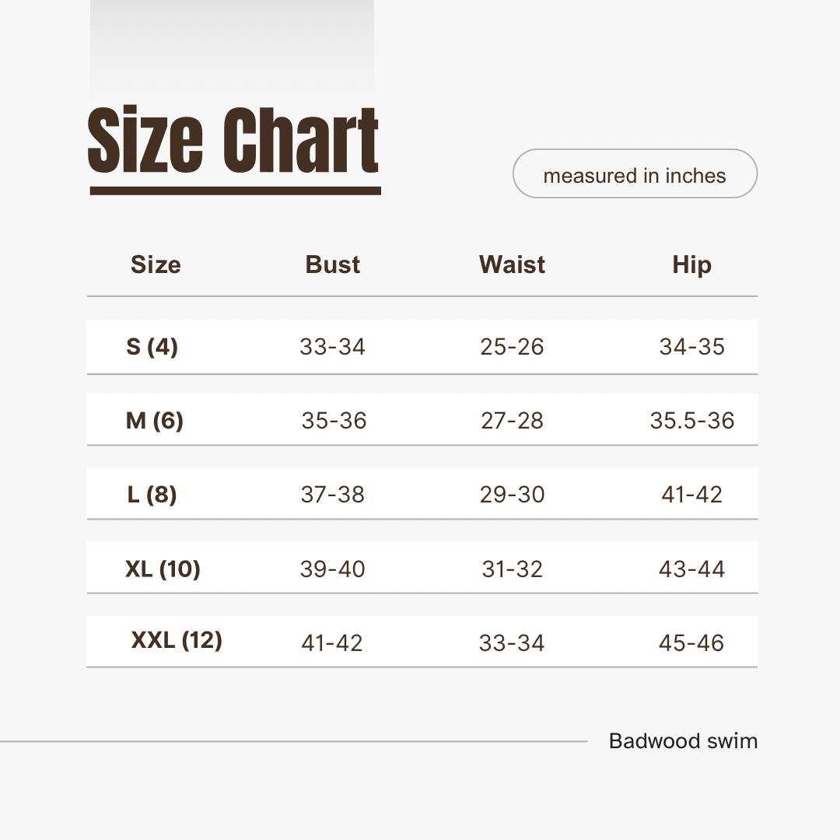Screen dimensions: 840x840
Task: Click the 43-44 hip measurement
Action: (x=691, y=569)
